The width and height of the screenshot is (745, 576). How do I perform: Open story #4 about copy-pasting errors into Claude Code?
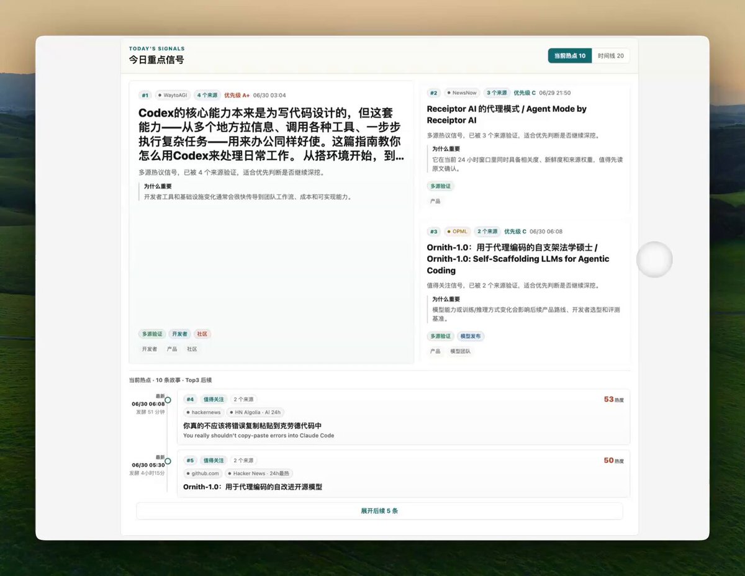(x=404, y=417)
